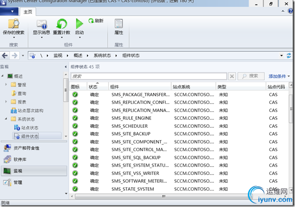Click the navigate Back arrow
Image resolution: width=295 pixels, height=207 pixels.
pyautogui.click(x=5, y=55)
